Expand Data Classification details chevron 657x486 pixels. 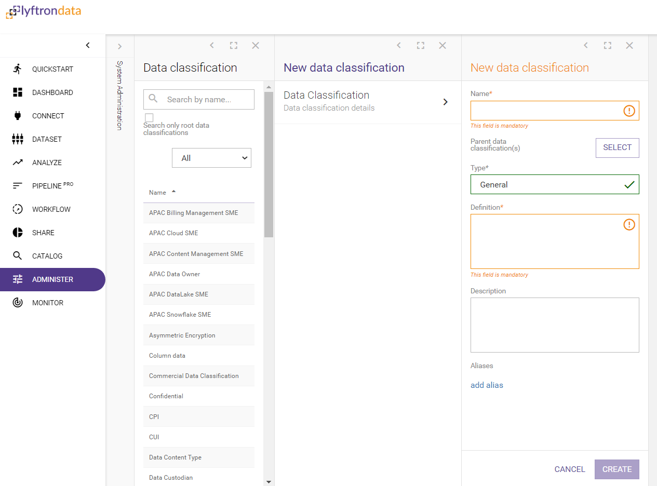point(445,102)
